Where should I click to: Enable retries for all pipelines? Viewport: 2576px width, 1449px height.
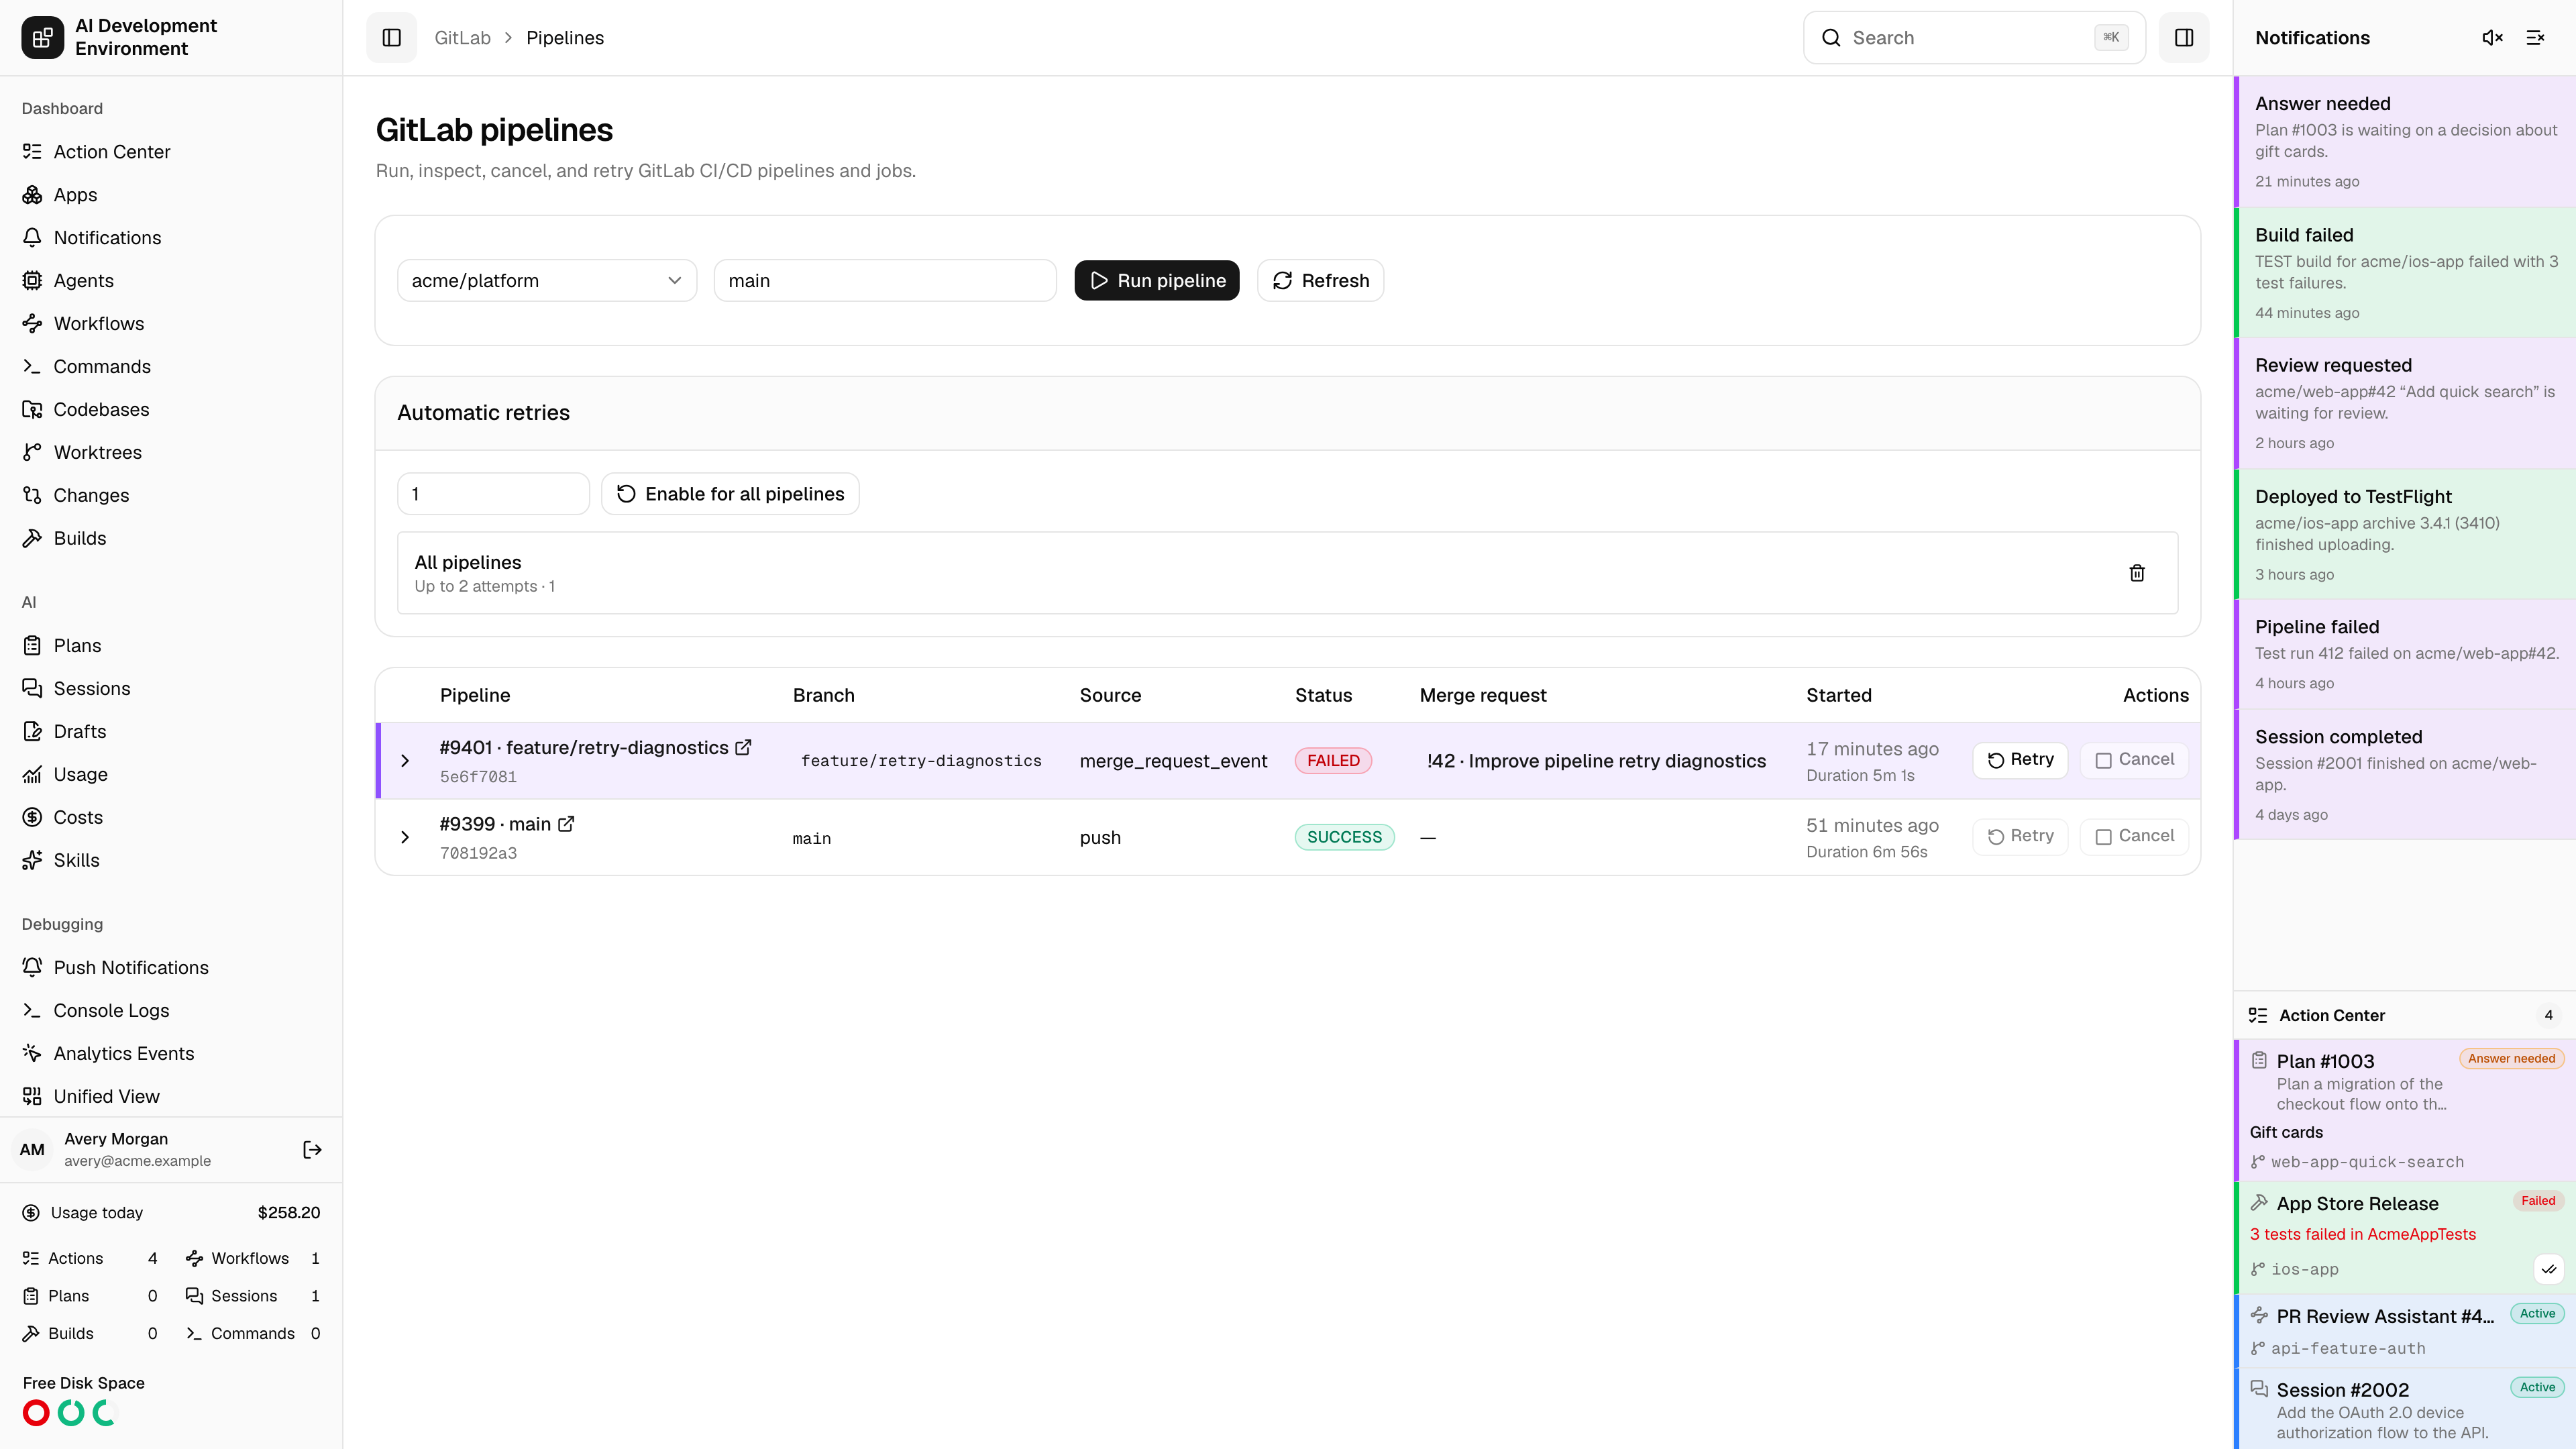(x=730, y=494)
